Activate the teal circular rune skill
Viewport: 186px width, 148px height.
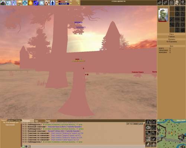point(25,3)
